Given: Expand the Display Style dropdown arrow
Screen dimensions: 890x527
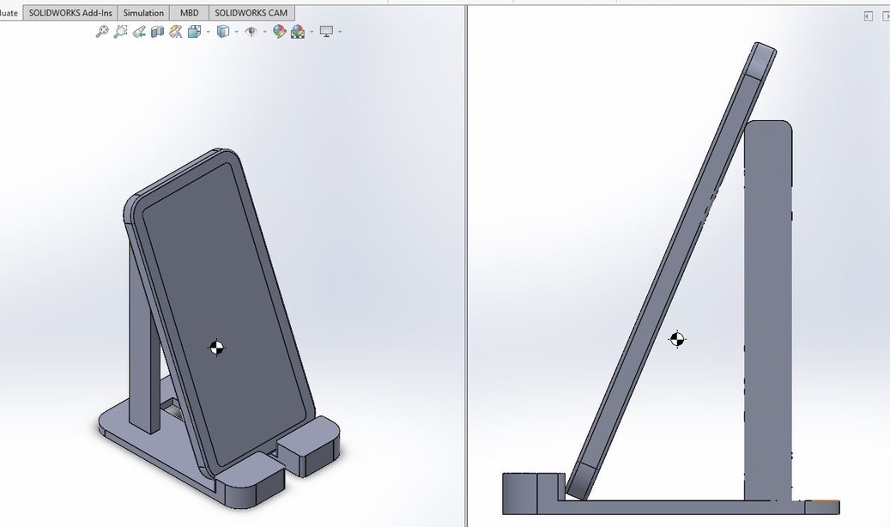Looking at the screenshot, I should (235, 33).
